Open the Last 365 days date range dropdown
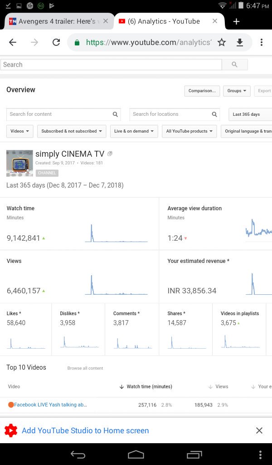Screen dimensions: 272x465 point(250,114)
